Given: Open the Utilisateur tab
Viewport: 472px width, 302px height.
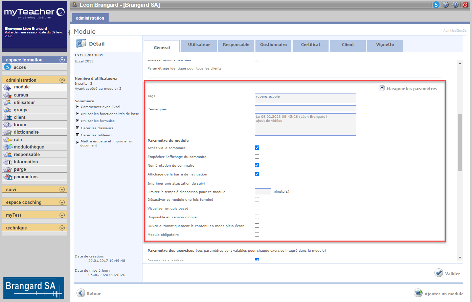Looking at the screenshot, I should (x=199, y=45).
